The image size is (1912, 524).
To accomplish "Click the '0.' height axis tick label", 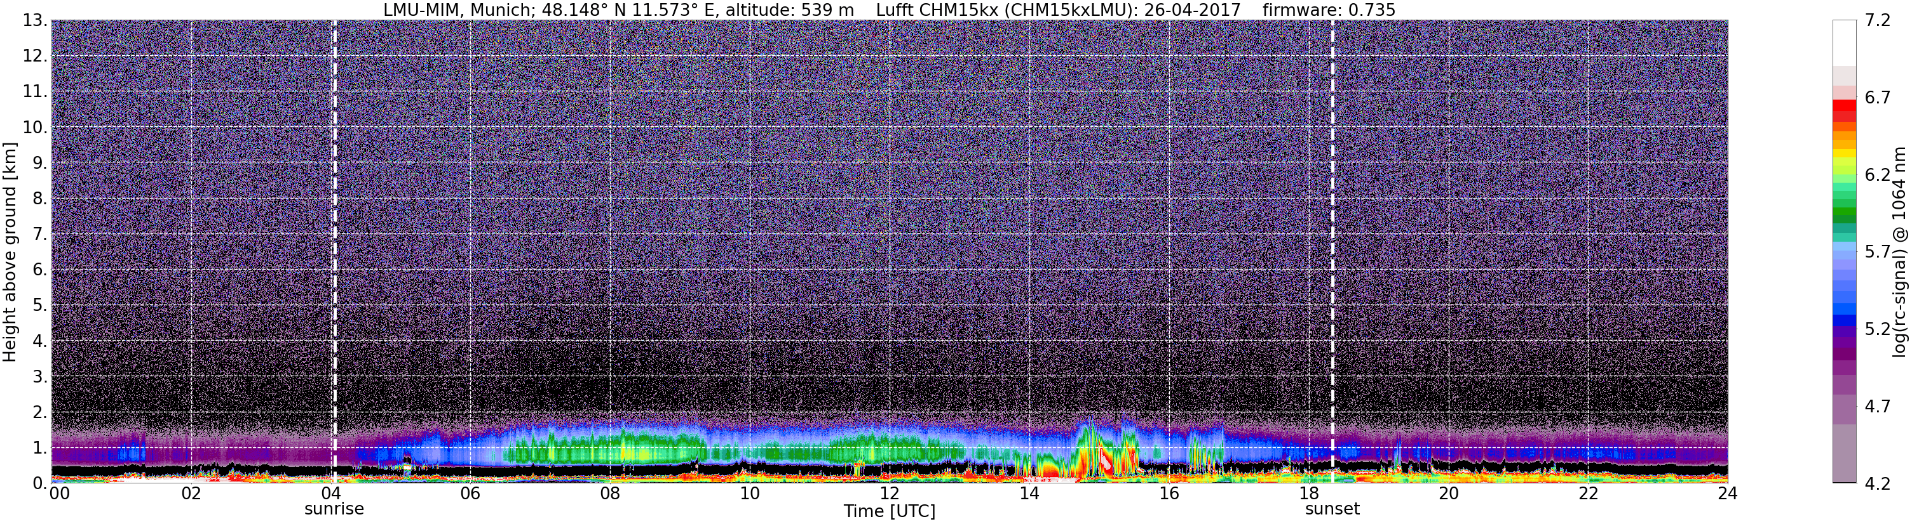I will tap(39, 483).
